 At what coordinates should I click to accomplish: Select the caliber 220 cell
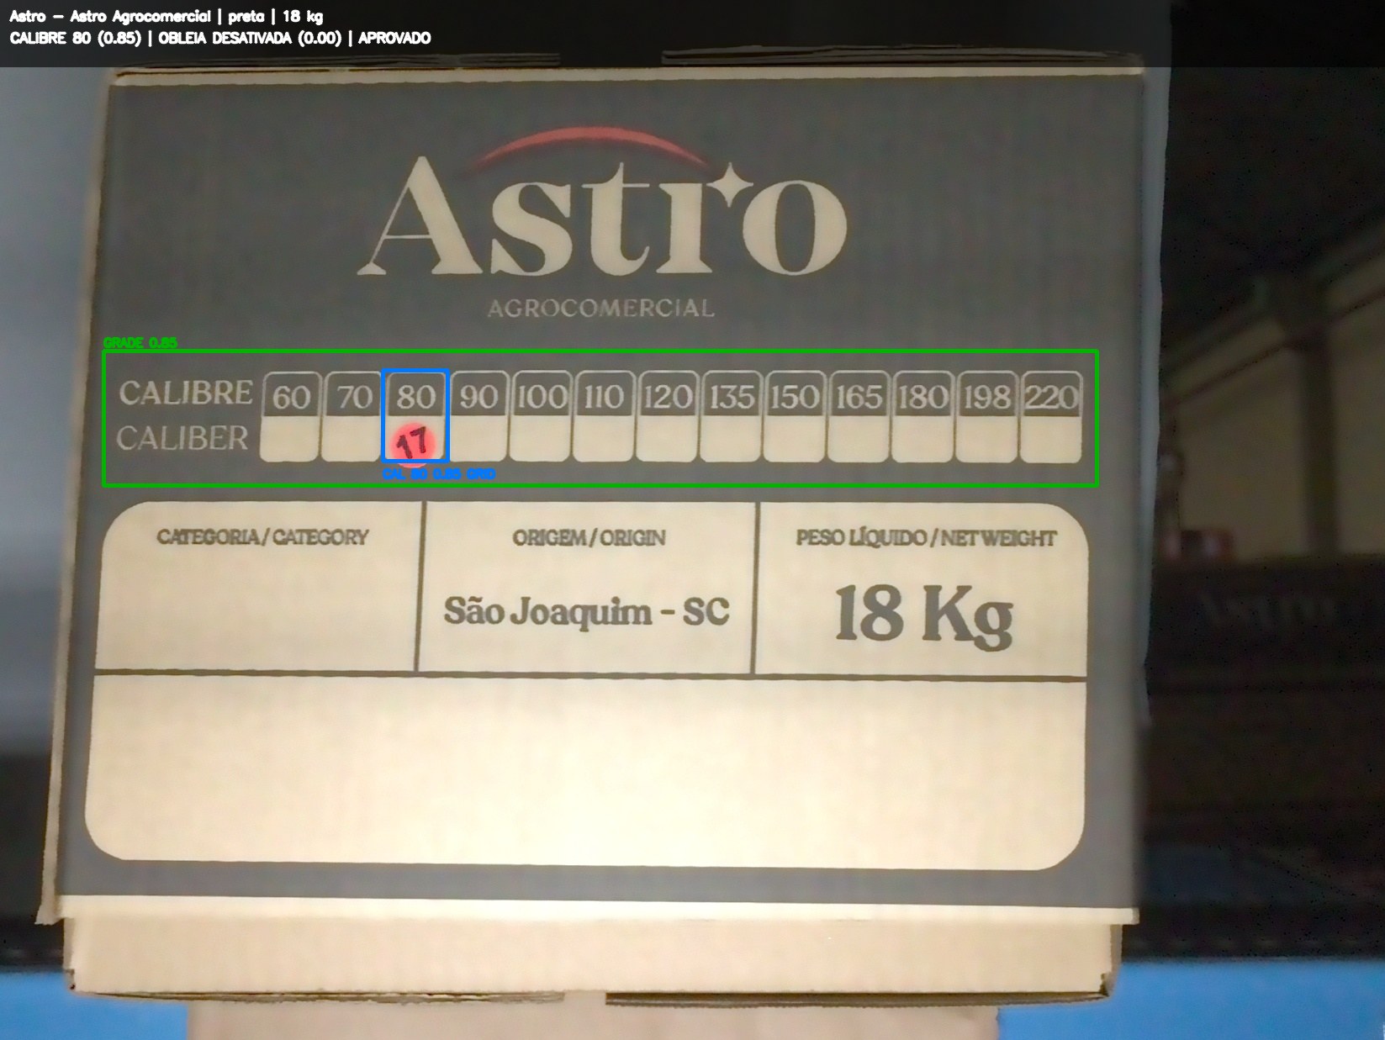pos(1050,416)
